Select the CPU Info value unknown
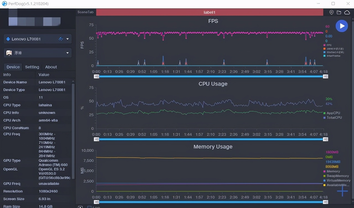 [x=47, y=113]
